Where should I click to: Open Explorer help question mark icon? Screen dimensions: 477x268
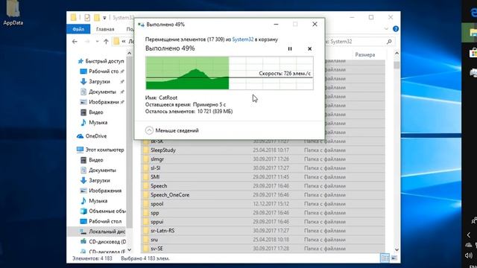point(396,29)
